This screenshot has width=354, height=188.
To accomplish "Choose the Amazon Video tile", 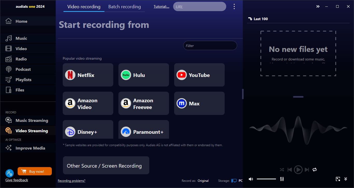I will tap(88, 103).
